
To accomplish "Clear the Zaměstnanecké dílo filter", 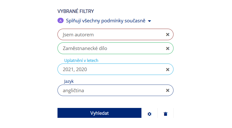I will tap(168, 49).
